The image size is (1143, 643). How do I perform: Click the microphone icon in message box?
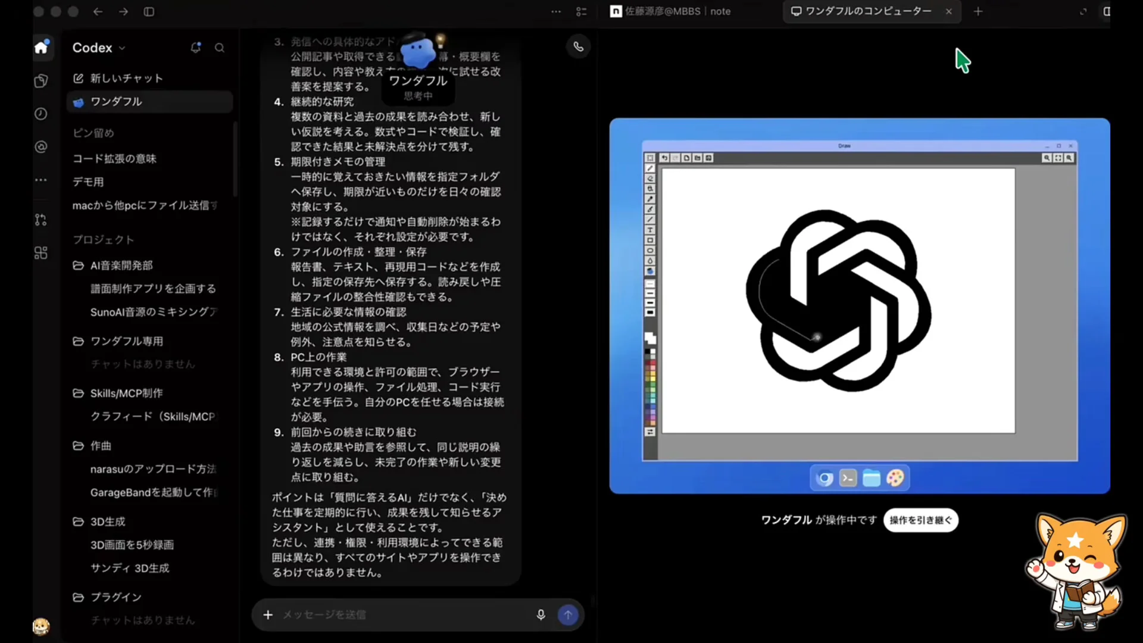click(x=541, y=614)
